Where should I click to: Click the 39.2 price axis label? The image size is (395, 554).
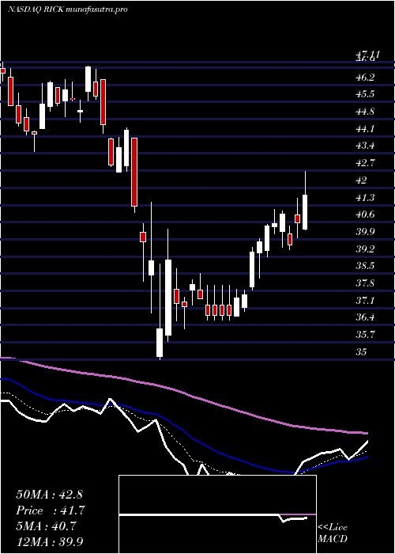pyautogui.click(x=365, y=249)
